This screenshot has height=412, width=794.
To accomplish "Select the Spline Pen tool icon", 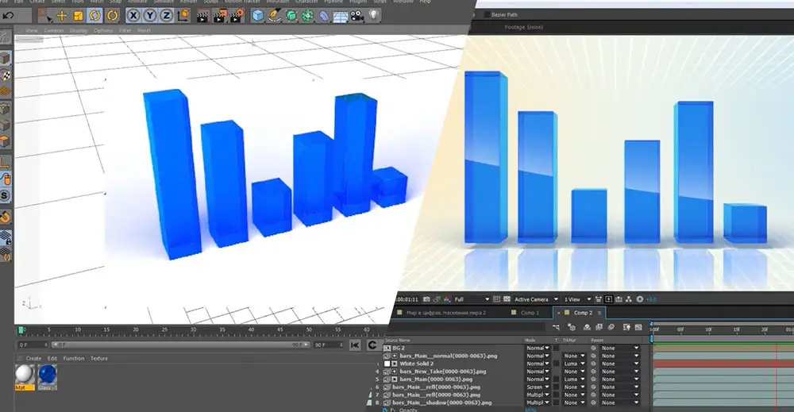I will [275, 16].
